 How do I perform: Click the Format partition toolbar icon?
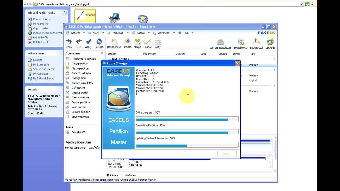click(x=147, y=42)
